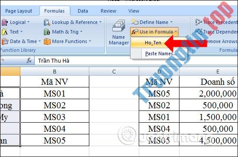Expand the More Functions dropdown arrow
Image resolution: width=238 pixels, height=157 pixels.
pyautogui.click(x=90, y=41)
